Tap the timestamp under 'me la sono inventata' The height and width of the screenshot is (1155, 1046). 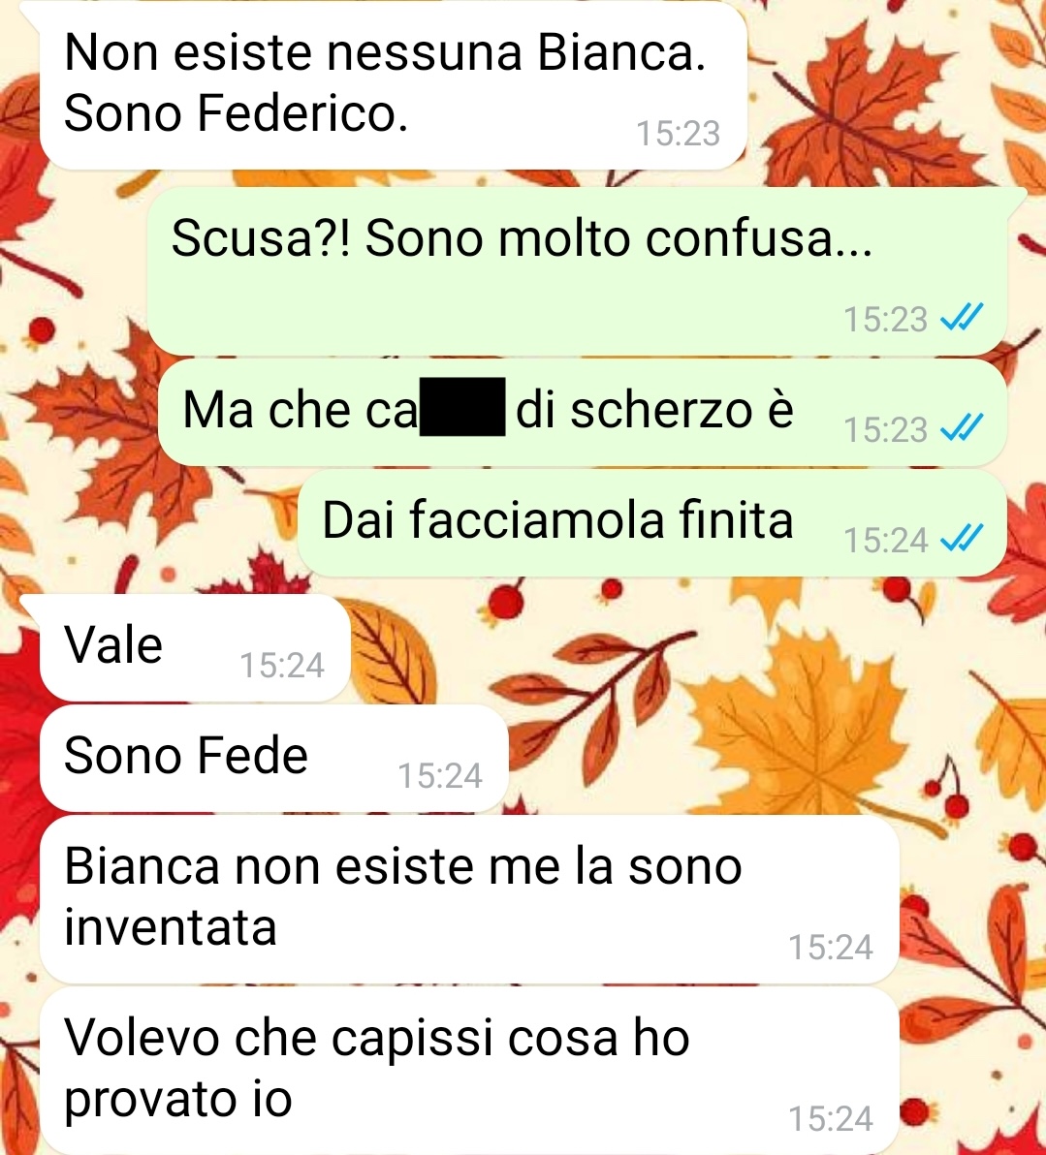pyautogui.click(x=831, y=948)
